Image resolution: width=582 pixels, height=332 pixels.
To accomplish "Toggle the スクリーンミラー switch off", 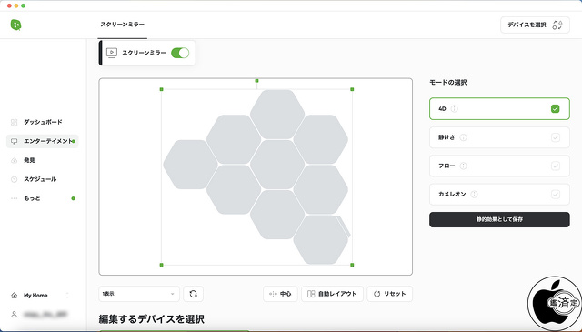I will click(180, 53).
